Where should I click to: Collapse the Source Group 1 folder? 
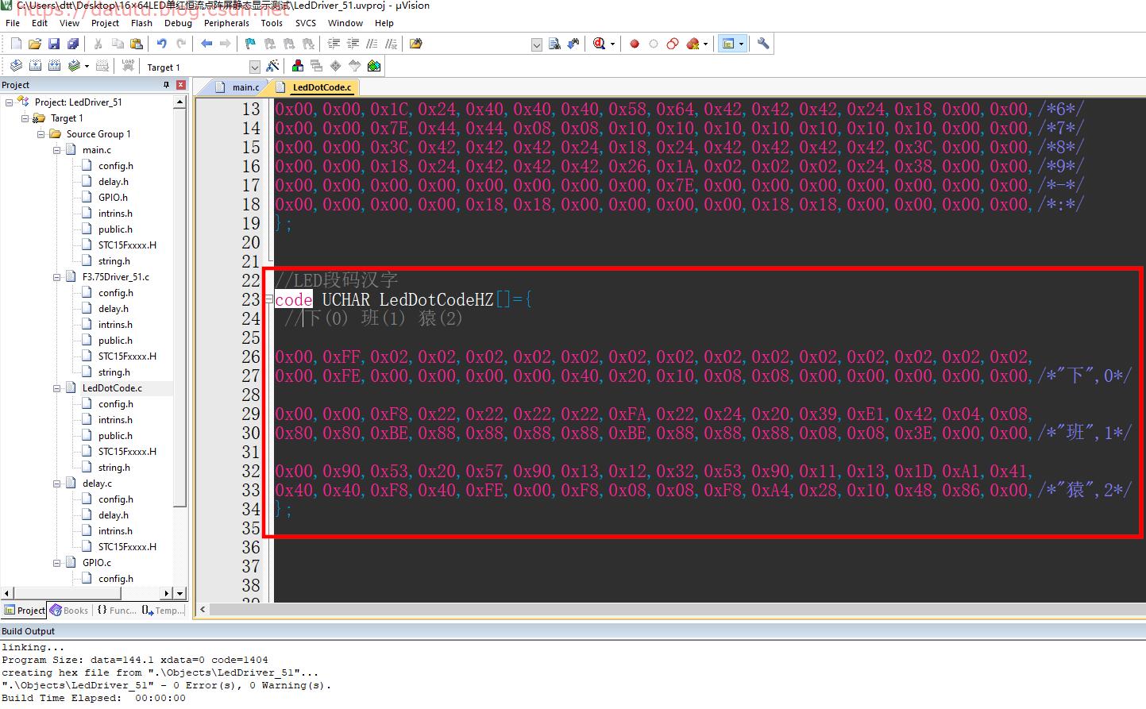41,134
